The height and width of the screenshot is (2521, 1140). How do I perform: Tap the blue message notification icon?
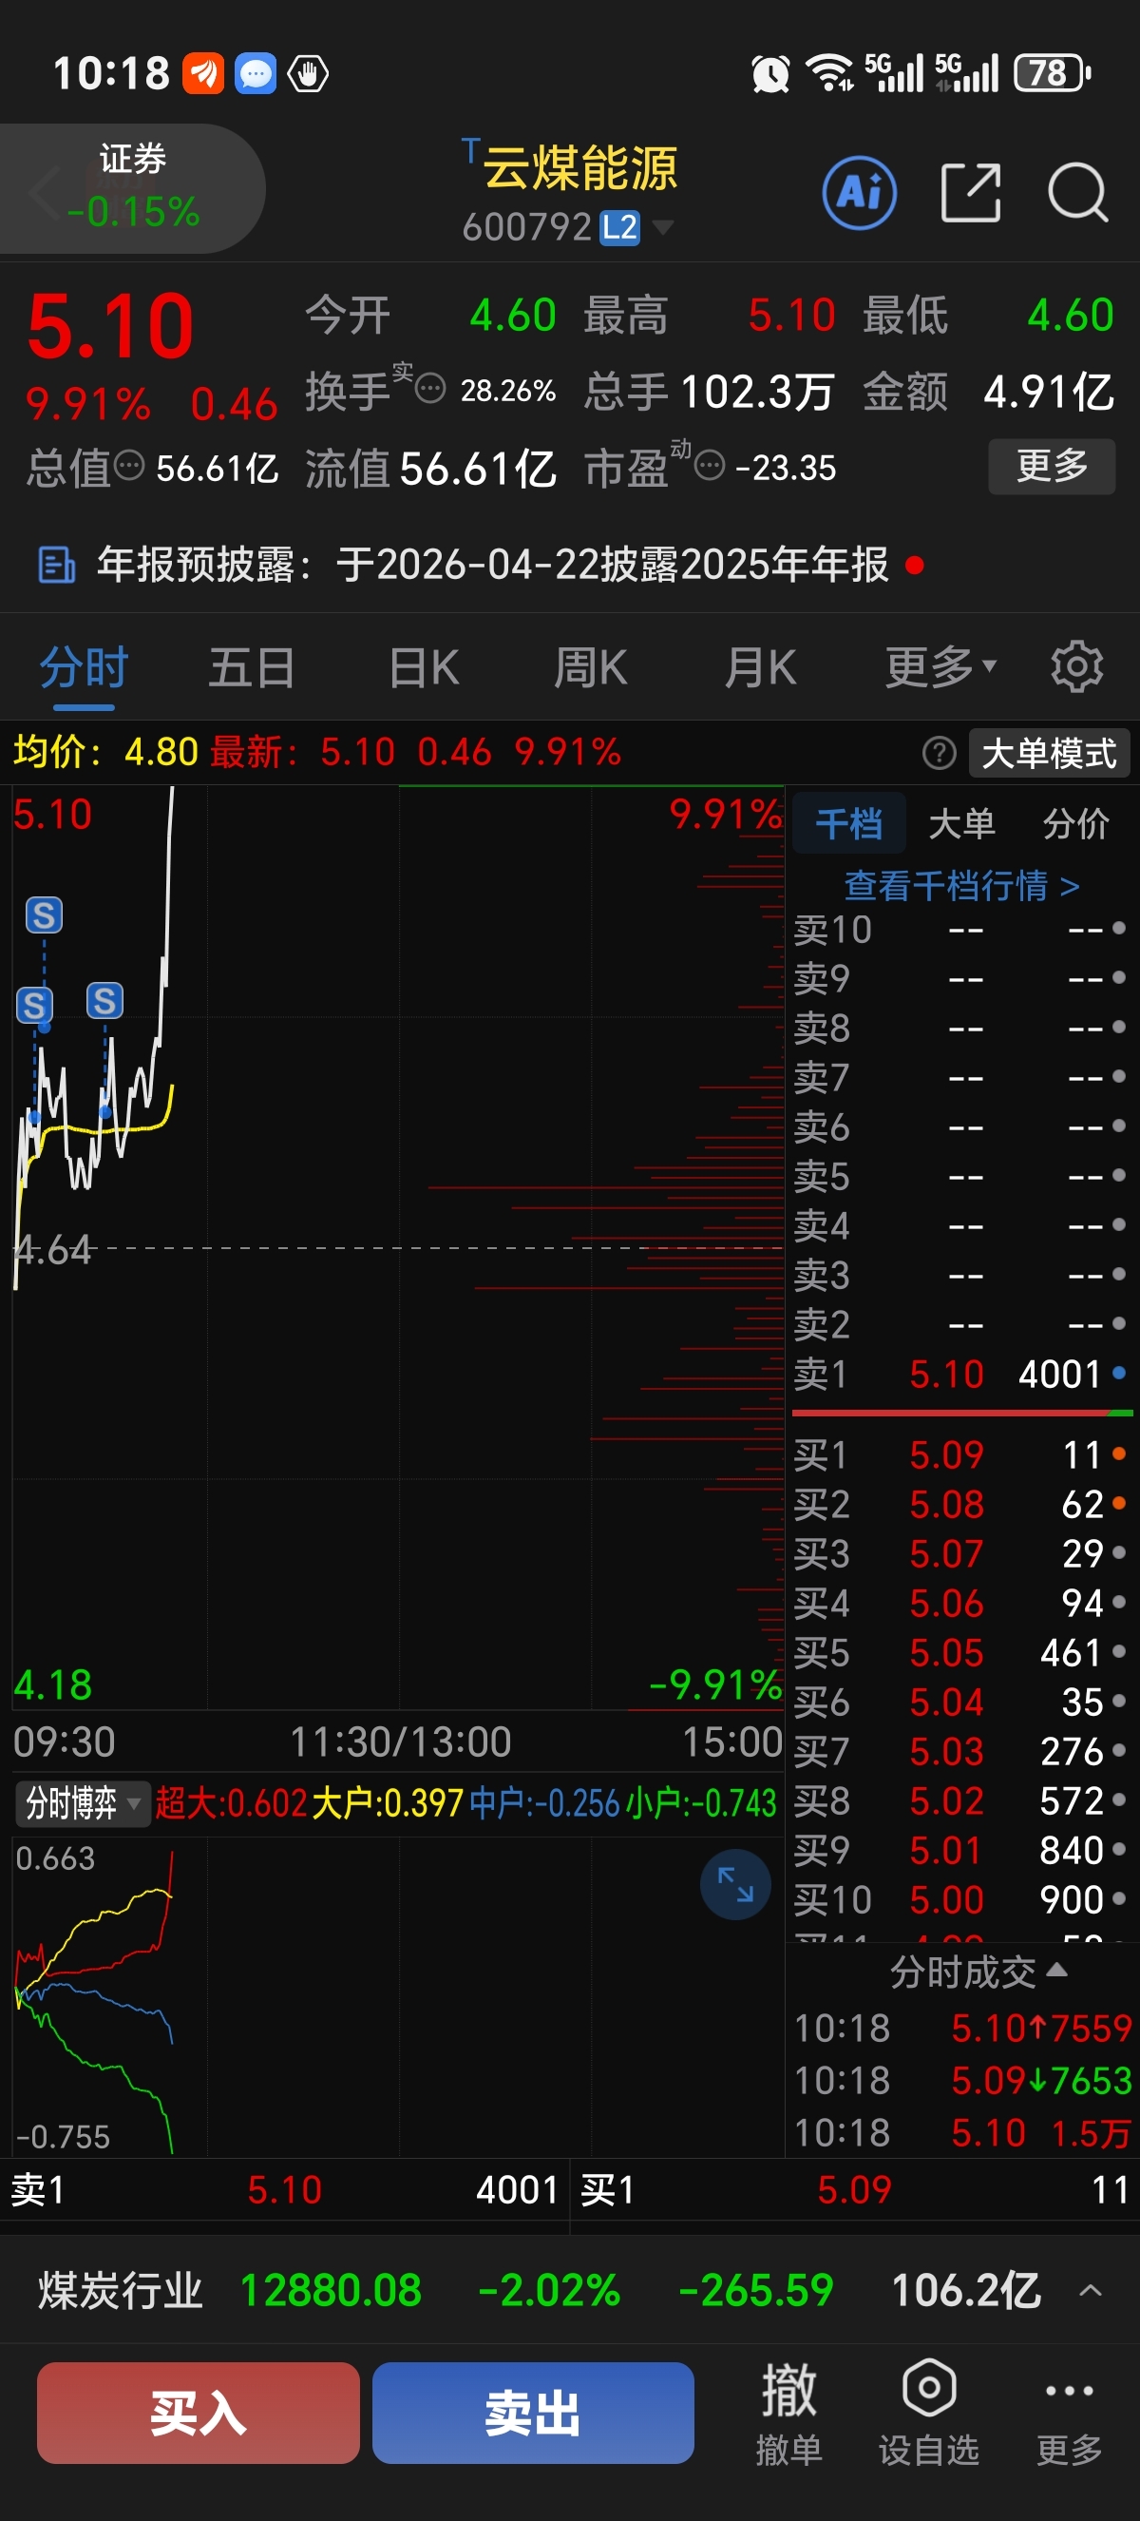tap(256, 73)
